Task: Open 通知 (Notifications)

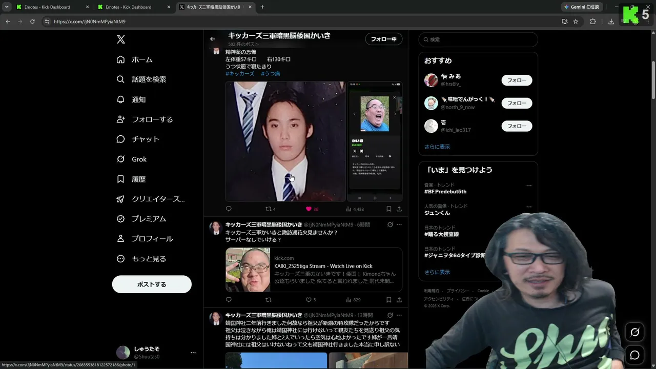Action: pos(131,99)
